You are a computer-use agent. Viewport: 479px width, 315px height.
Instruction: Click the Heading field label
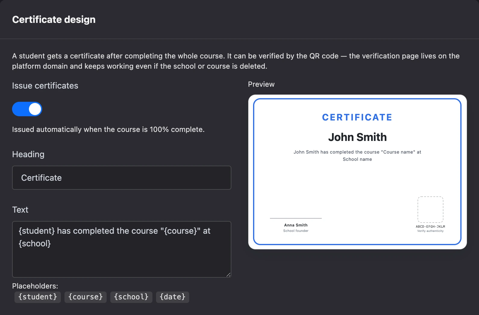[x=28, y=154]
